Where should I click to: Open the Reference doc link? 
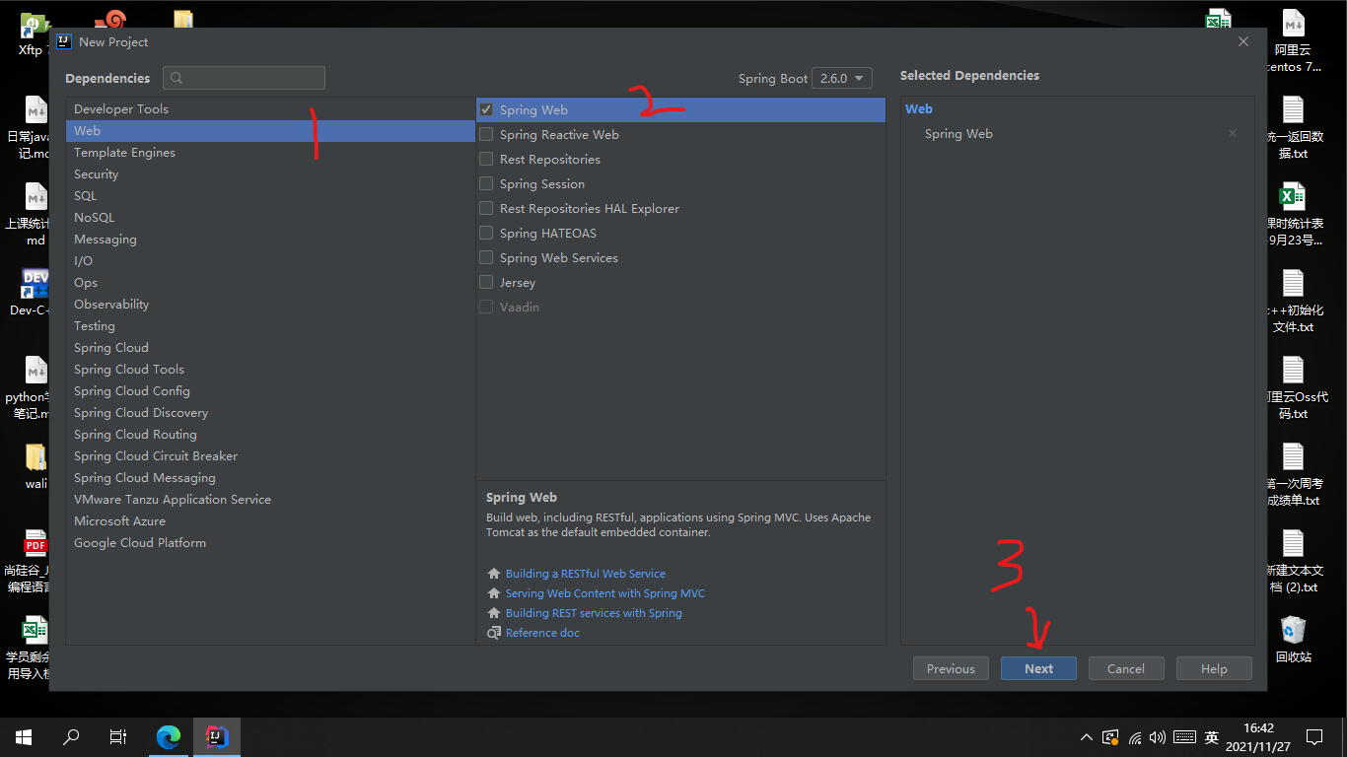pos(542,633)
